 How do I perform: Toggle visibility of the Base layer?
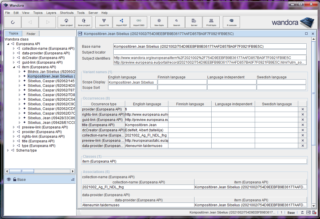[x=9, y=179]
